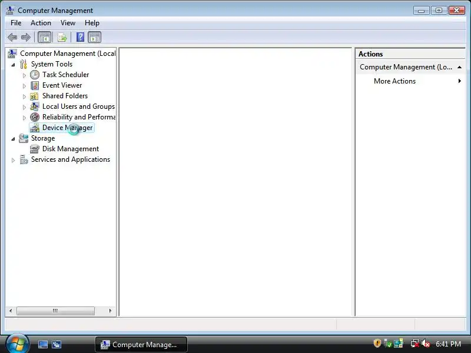Select Disk Management in the tree

pyautogui.click(x=71, y=149)
